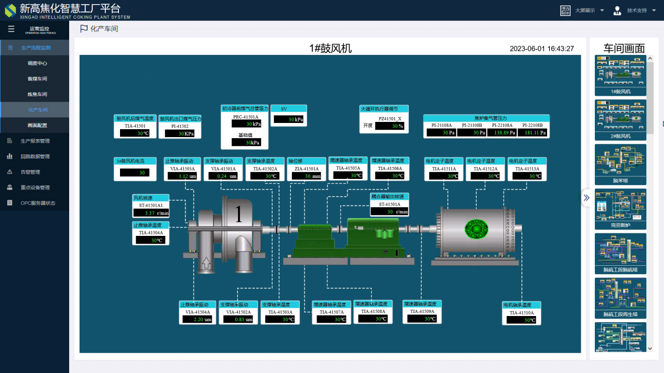The width and height of the screenshot is (664, 373).
Task: Go to 画面配置 page
Action: tap(37, 126)
